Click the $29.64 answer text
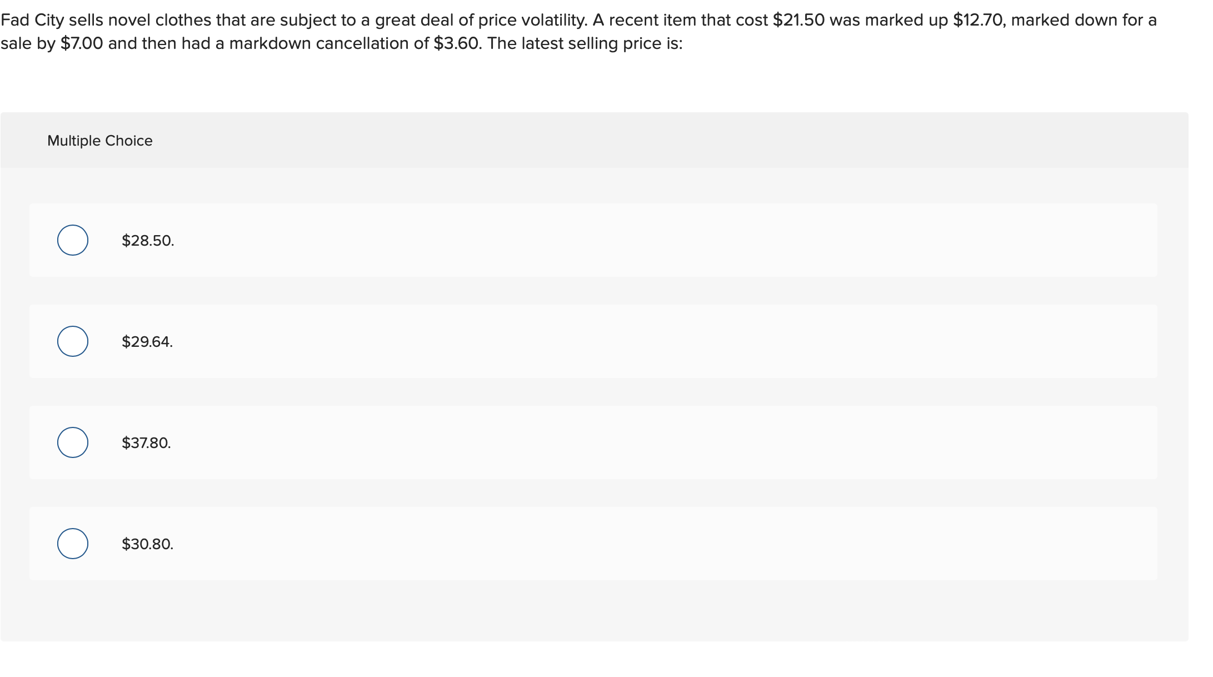Screen dimensions: 1213x677 point(147,342)
